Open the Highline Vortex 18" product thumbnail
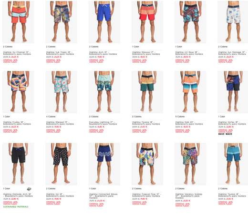248x214 pixels. point(233,92)
